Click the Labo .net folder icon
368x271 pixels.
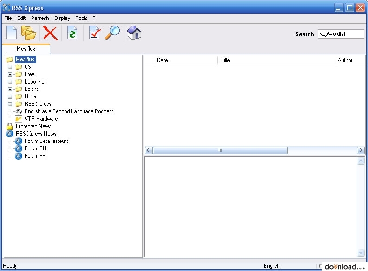19,82
